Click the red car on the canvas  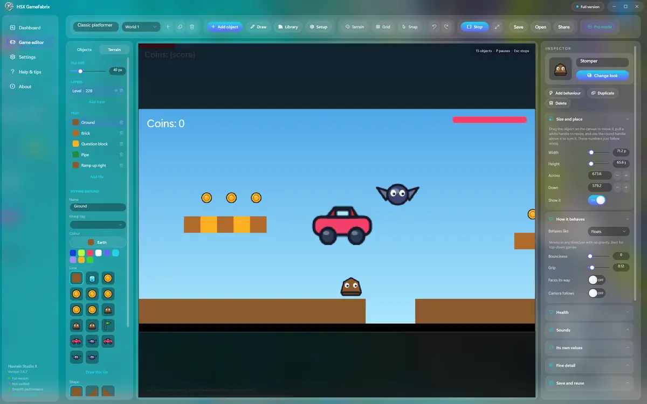342,225
